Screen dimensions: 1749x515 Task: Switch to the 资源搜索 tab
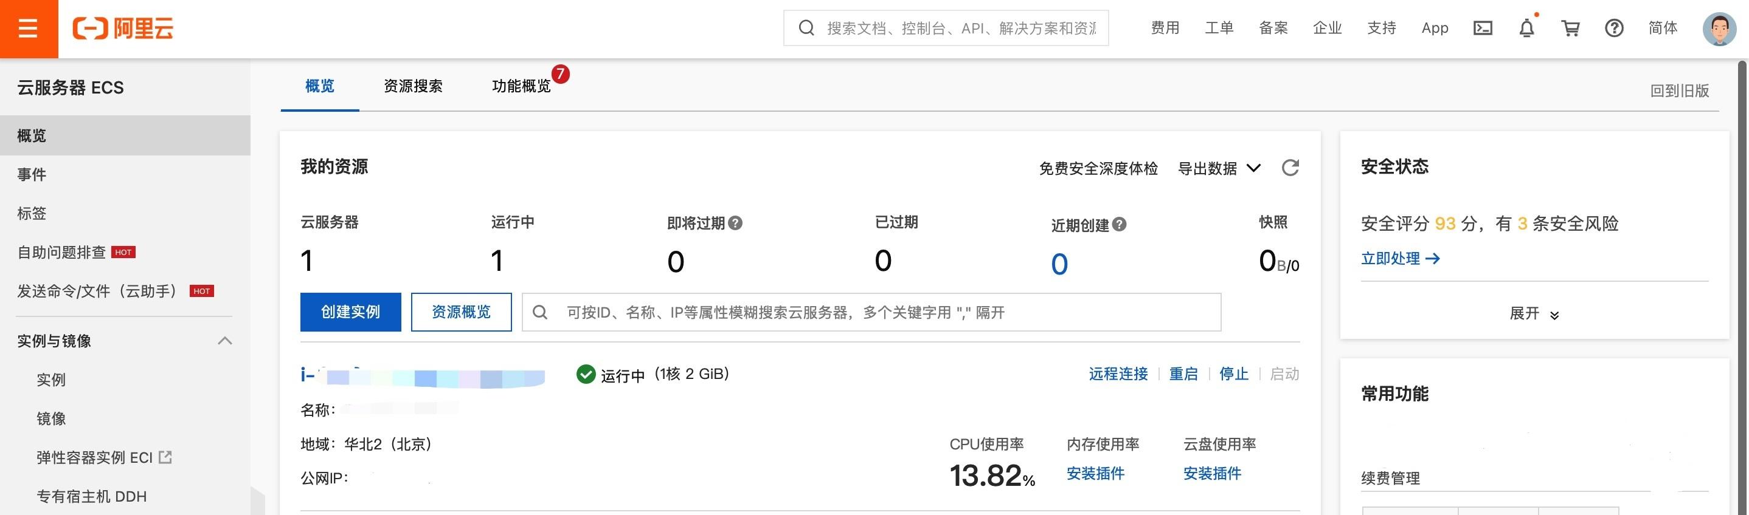(413, 86)
